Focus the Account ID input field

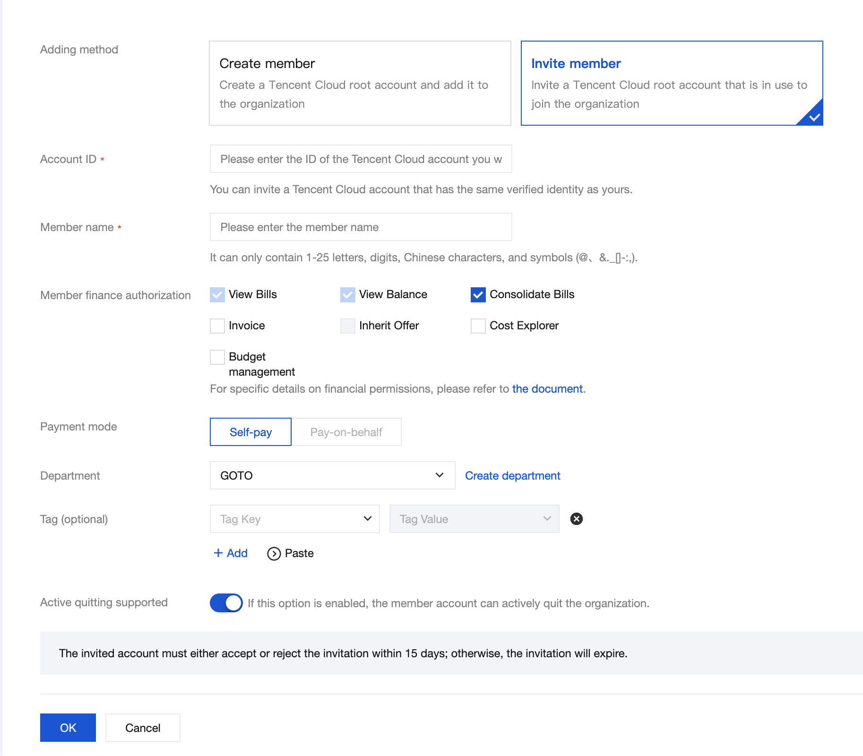361,159
